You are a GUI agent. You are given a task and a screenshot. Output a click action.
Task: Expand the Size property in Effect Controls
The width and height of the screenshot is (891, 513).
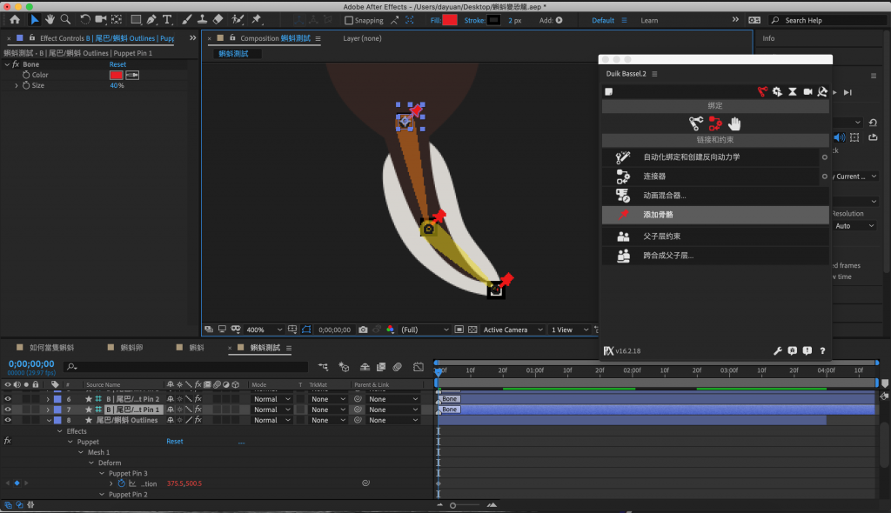[x=16, y=85]
